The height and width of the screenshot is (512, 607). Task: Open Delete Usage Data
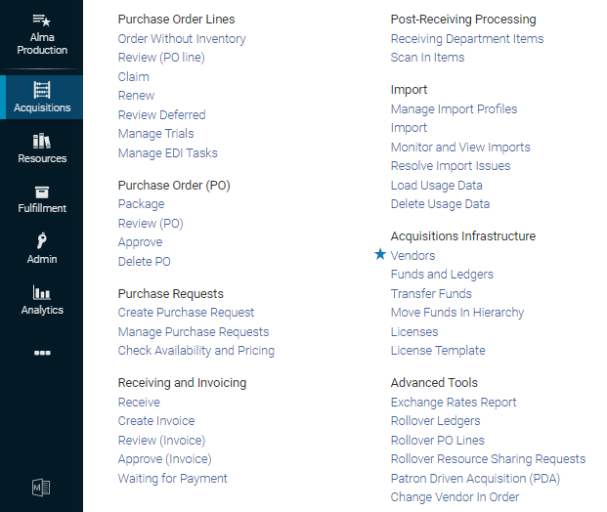pos(440,204)
